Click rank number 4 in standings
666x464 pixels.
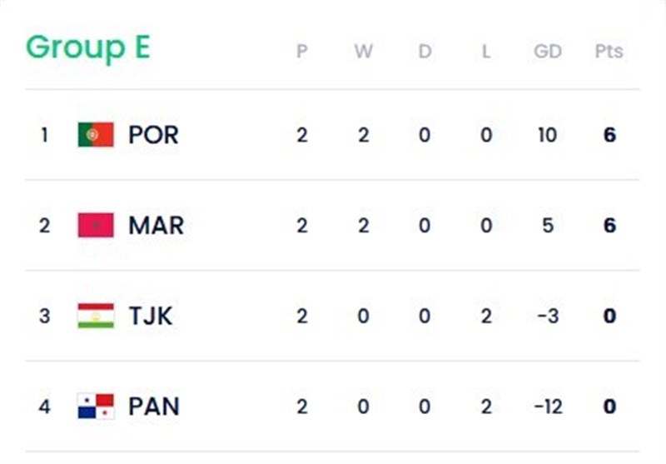coord(44,407)
